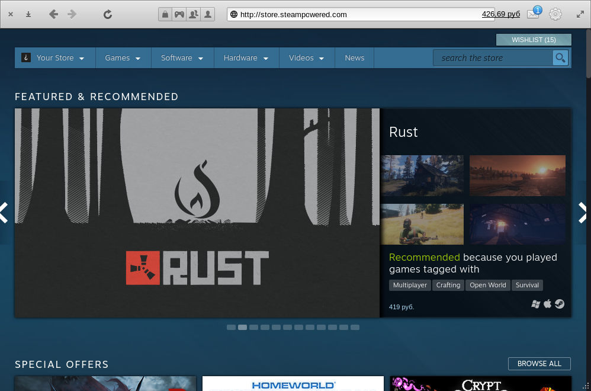Jump to the third carousel page dot
The height and width of the screenshot is (391, 591).
point(253,327)
